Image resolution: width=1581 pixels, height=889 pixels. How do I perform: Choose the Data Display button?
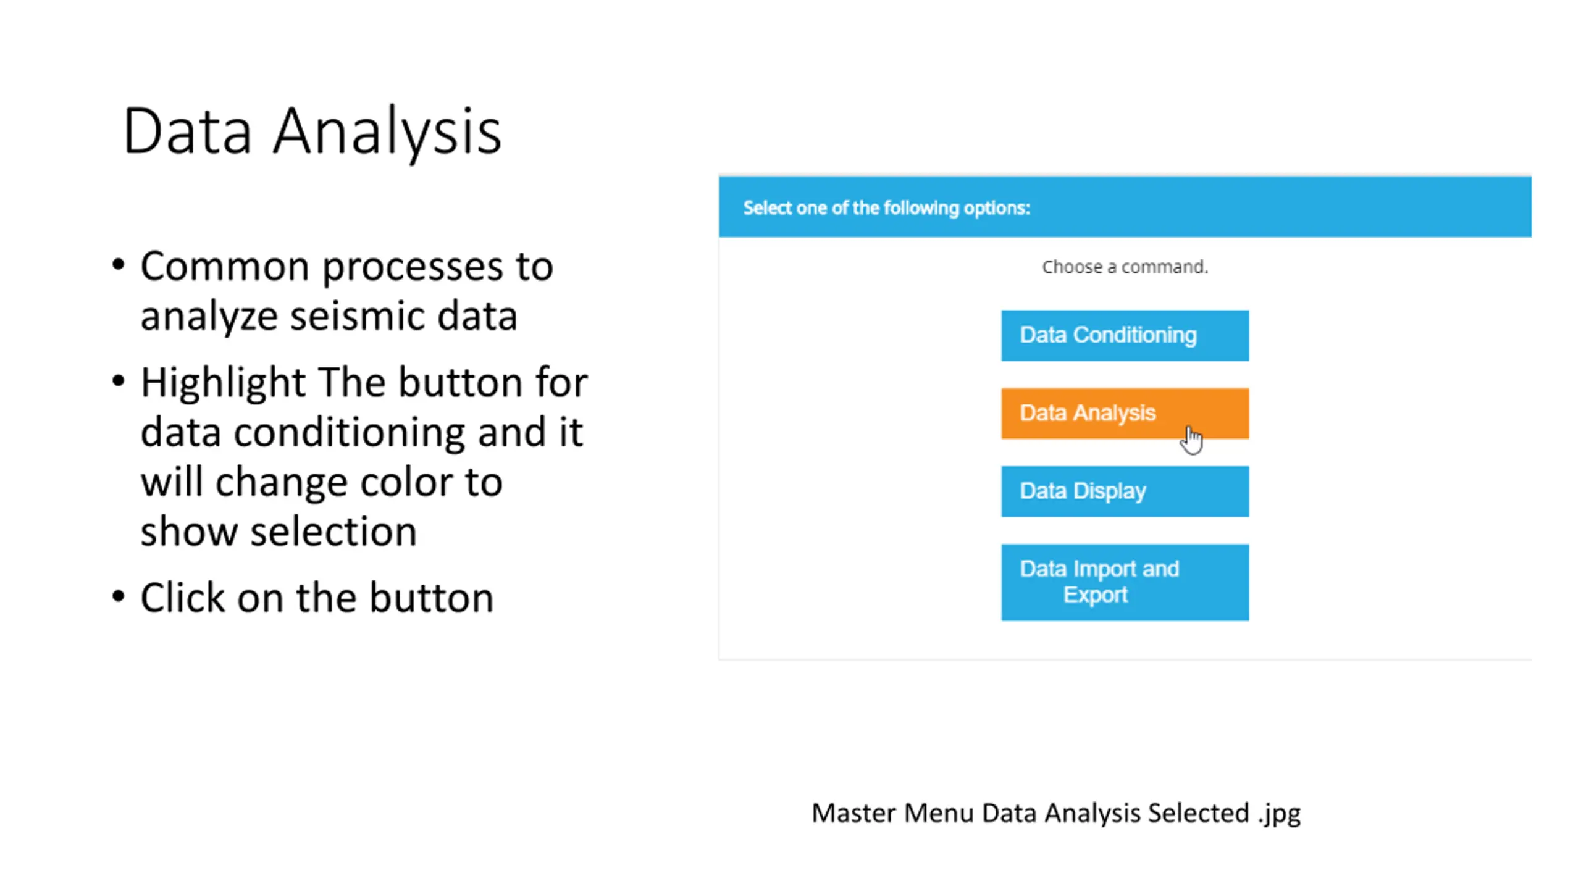[x=1125, y=491]
